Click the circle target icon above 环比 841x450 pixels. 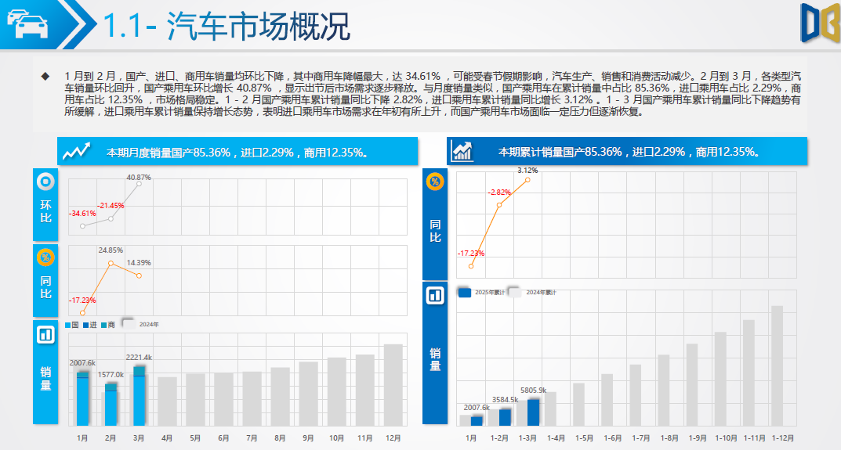(45, 182)
